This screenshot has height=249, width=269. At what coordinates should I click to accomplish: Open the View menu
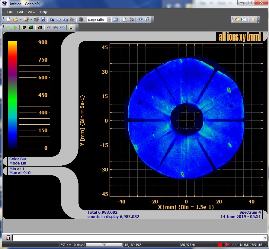(31, 12)
